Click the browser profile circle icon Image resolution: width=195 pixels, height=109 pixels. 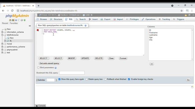click(172, 6)
